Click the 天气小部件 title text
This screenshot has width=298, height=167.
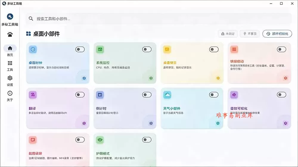tap(172, 108)
